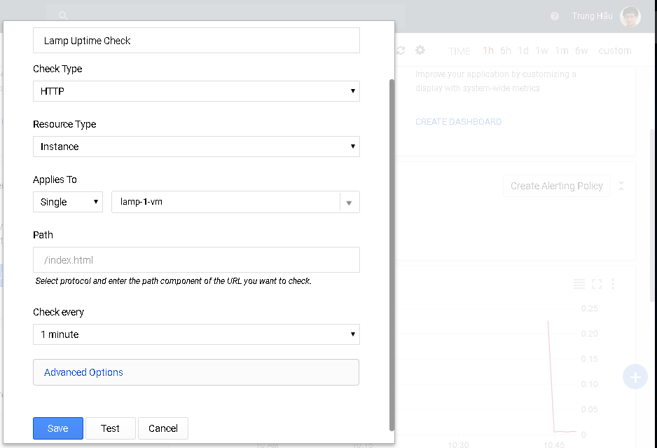Screen dimensions: 657x448
Task: Test the uptime check configuration
Action: [x=110, y=428]
